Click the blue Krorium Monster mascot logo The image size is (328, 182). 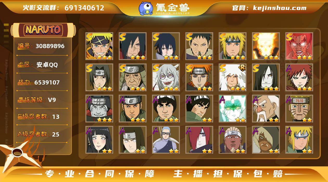[146, 8]
